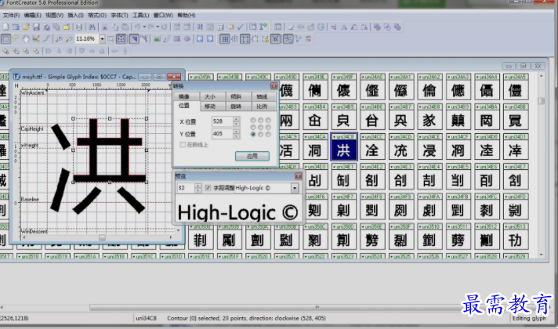
Task: Tick the 在曲线上 checkbox
Action: (x=183, y=145)
